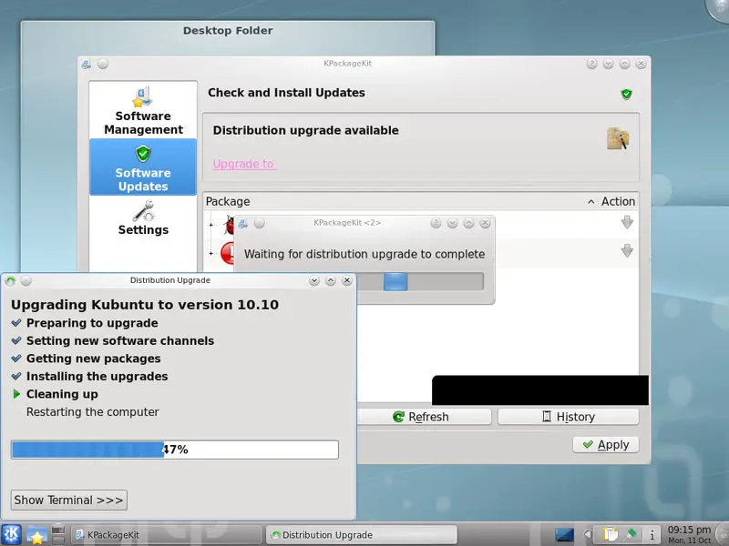Viewport: 729px width, 546px height.
Task: Click the red alert update icon
Action: (x=227, y=253)
